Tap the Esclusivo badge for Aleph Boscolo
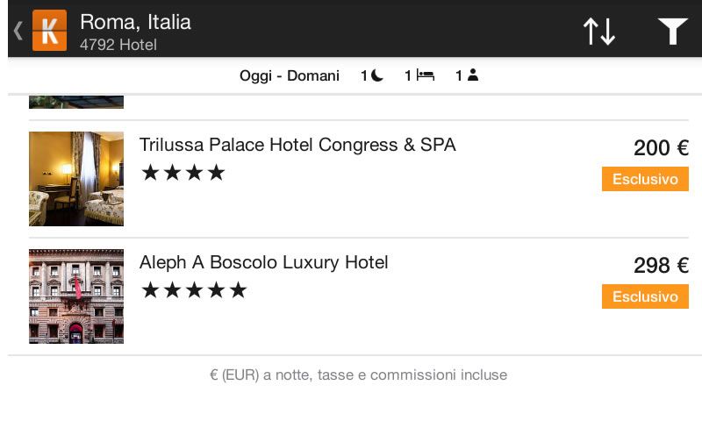The width and height of the screenshot is (702, 421). (645, 296)
